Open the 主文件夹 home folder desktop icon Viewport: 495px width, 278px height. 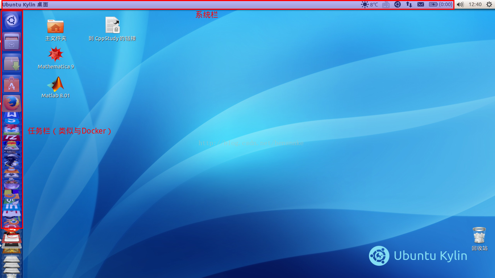pyautogui.click(x=55, y=30)
